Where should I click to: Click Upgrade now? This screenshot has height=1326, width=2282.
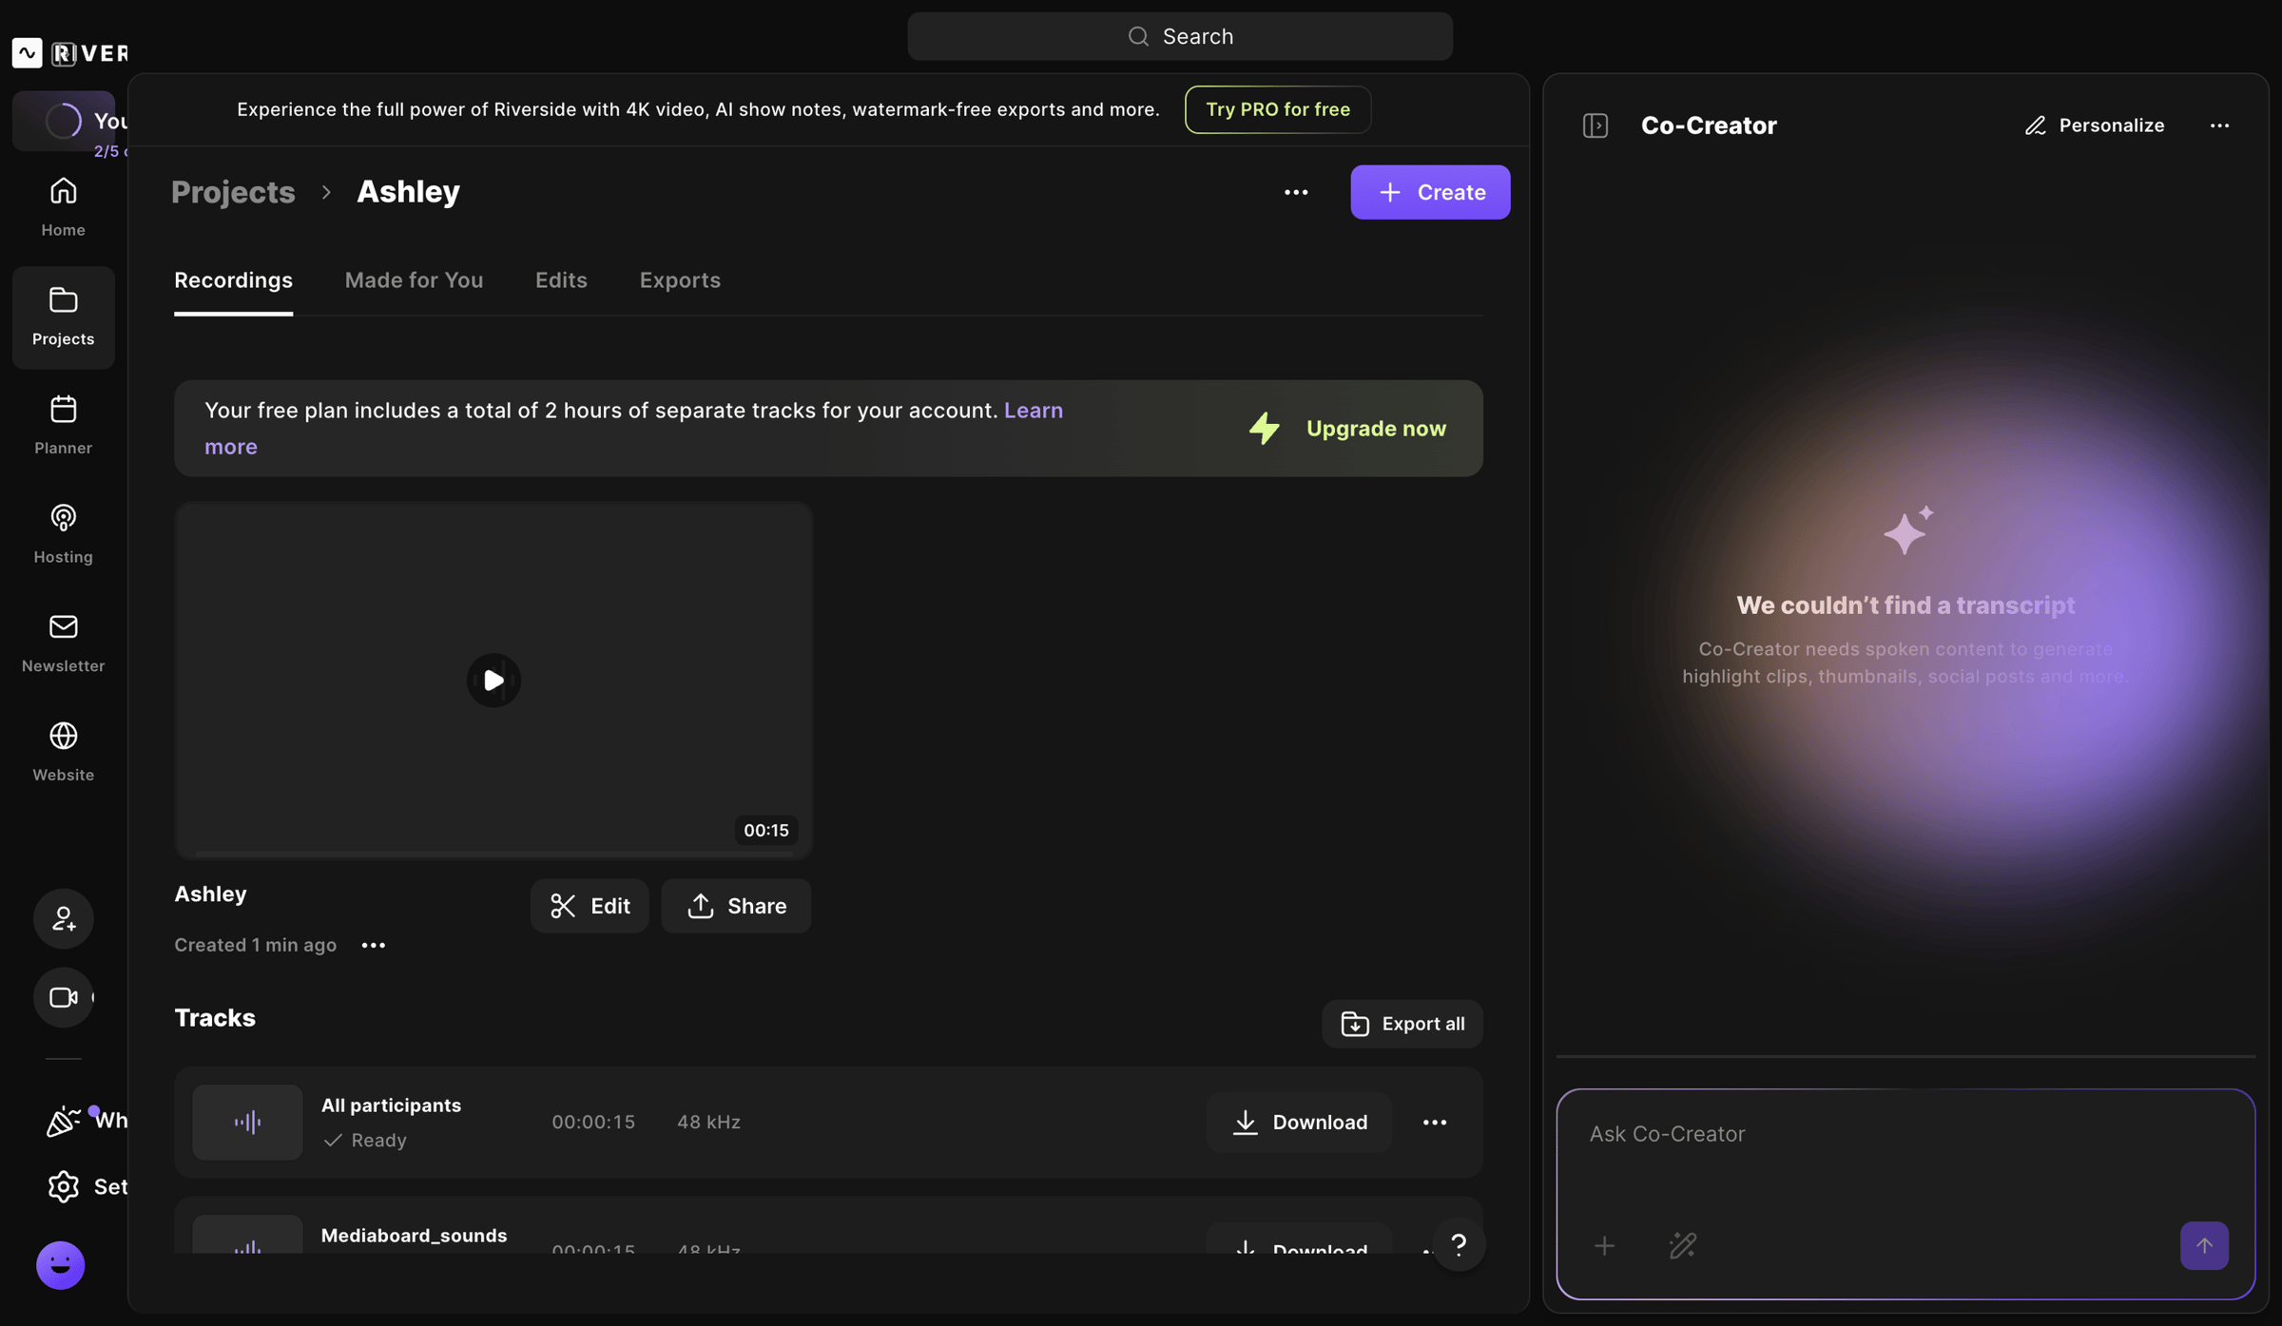coord(1347,429)
